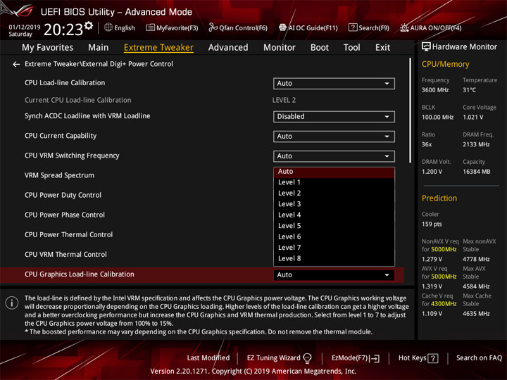Collapse CPU Graphics Load-line Calibration dropdown
Image resolution: width=507 pixels, height=380 pixels.
[334, 275]
